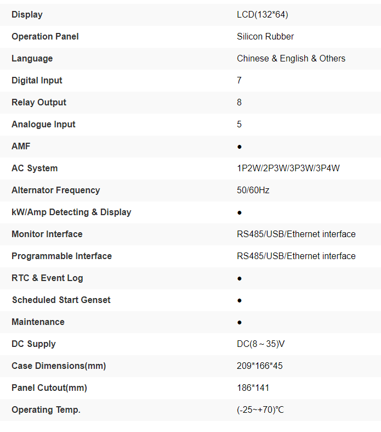Click the 1P2W/2P3W/3P3W/3P4W AC System value
Screen dimensions: 381x432
point(288,169)
